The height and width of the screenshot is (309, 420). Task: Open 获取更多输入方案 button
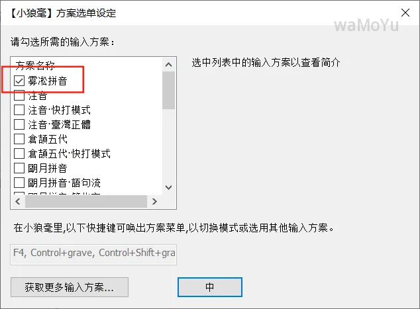tap(70, 287)
